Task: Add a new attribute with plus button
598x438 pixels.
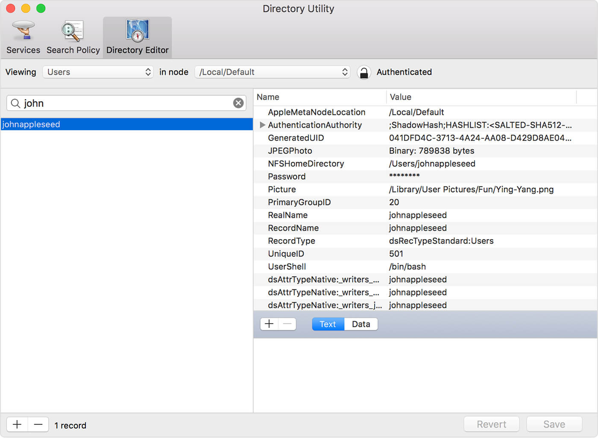Action: click(x=269, y=324)
